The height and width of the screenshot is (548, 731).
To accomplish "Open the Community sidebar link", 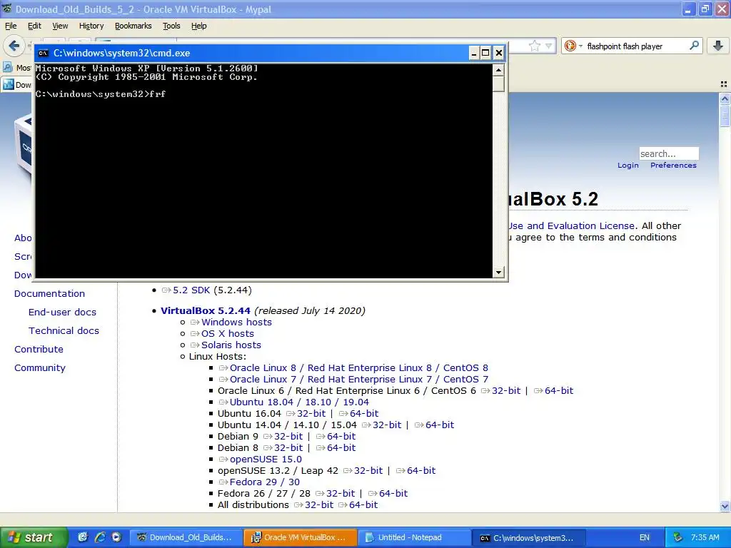I will (40, 368).
